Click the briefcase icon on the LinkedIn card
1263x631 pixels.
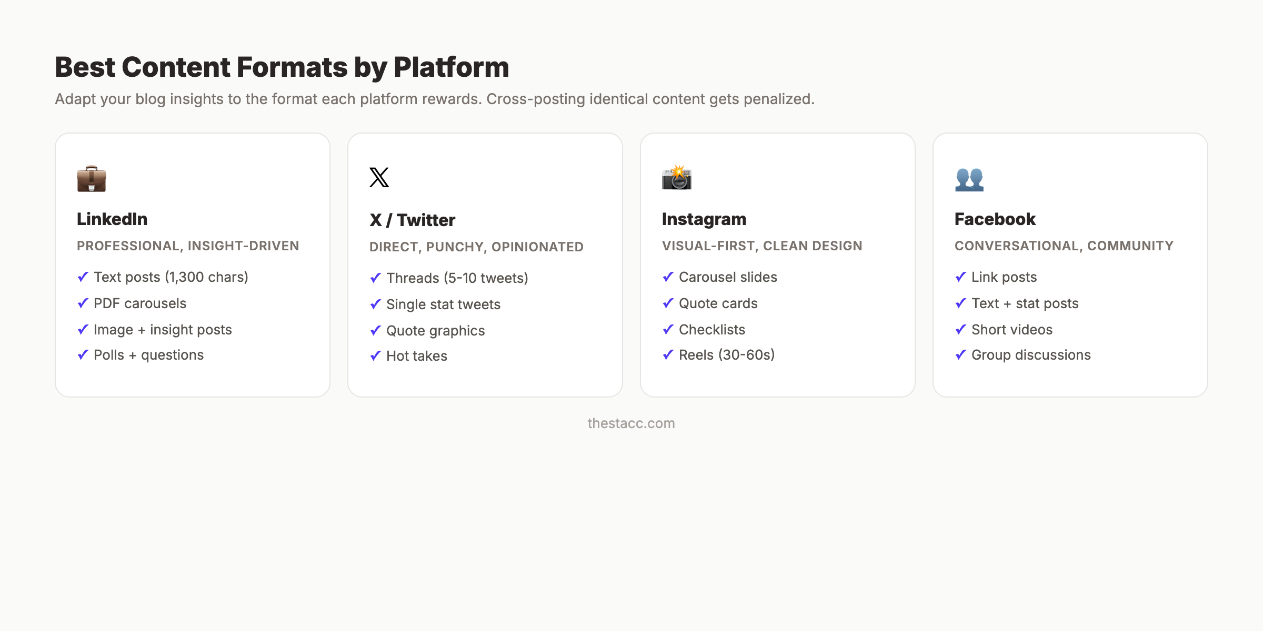click(x=92, y=179)
